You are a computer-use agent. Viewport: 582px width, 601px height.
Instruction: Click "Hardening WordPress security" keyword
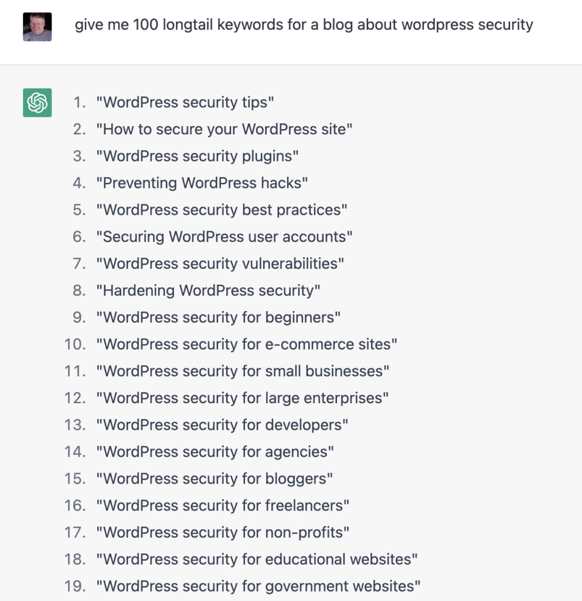tap(209, 291)
